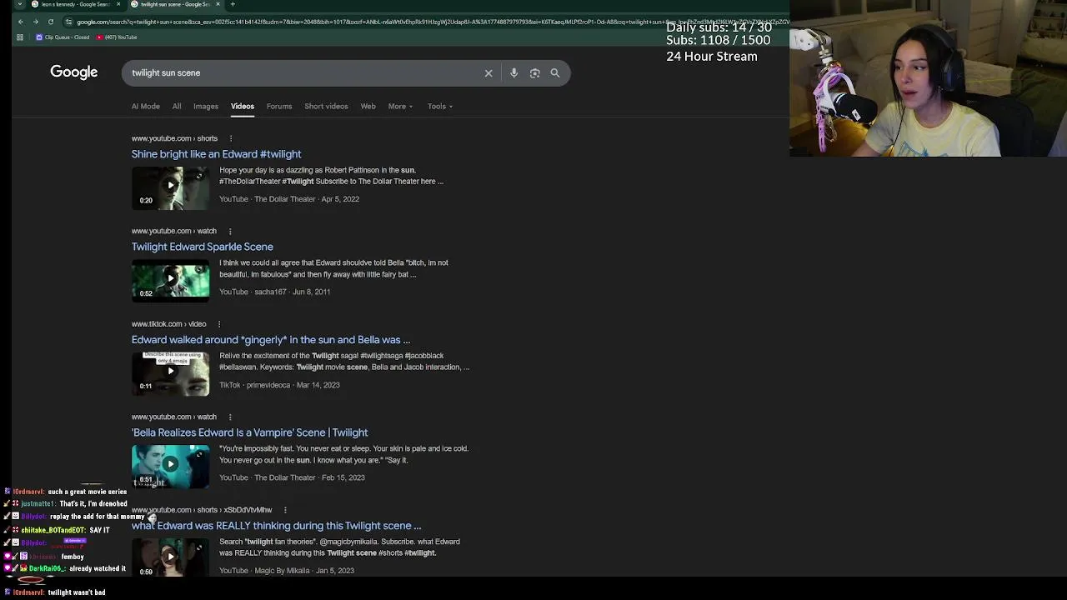Click 'Magic By Mikaila · Jan 5, 2023' source text
This screenshot has height=600, width=1067.
[304, 571]
